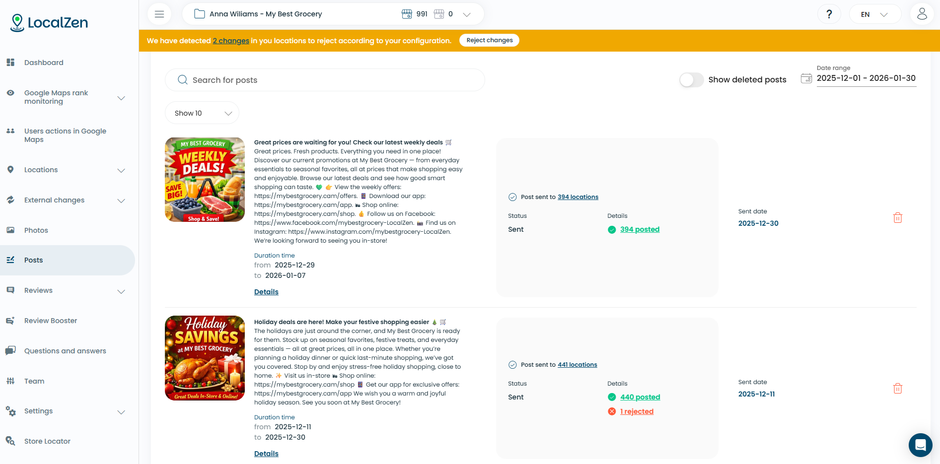This screenshot has width=940, height=464.
Task: Click the Weekly Deals sent date 2025-12-30
Action: tap(758, 223)
